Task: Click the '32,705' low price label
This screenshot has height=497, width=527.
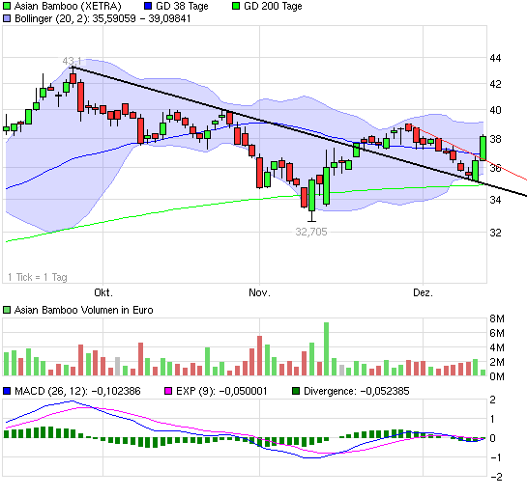Action: pyautogui.click(x=311, y=232)
